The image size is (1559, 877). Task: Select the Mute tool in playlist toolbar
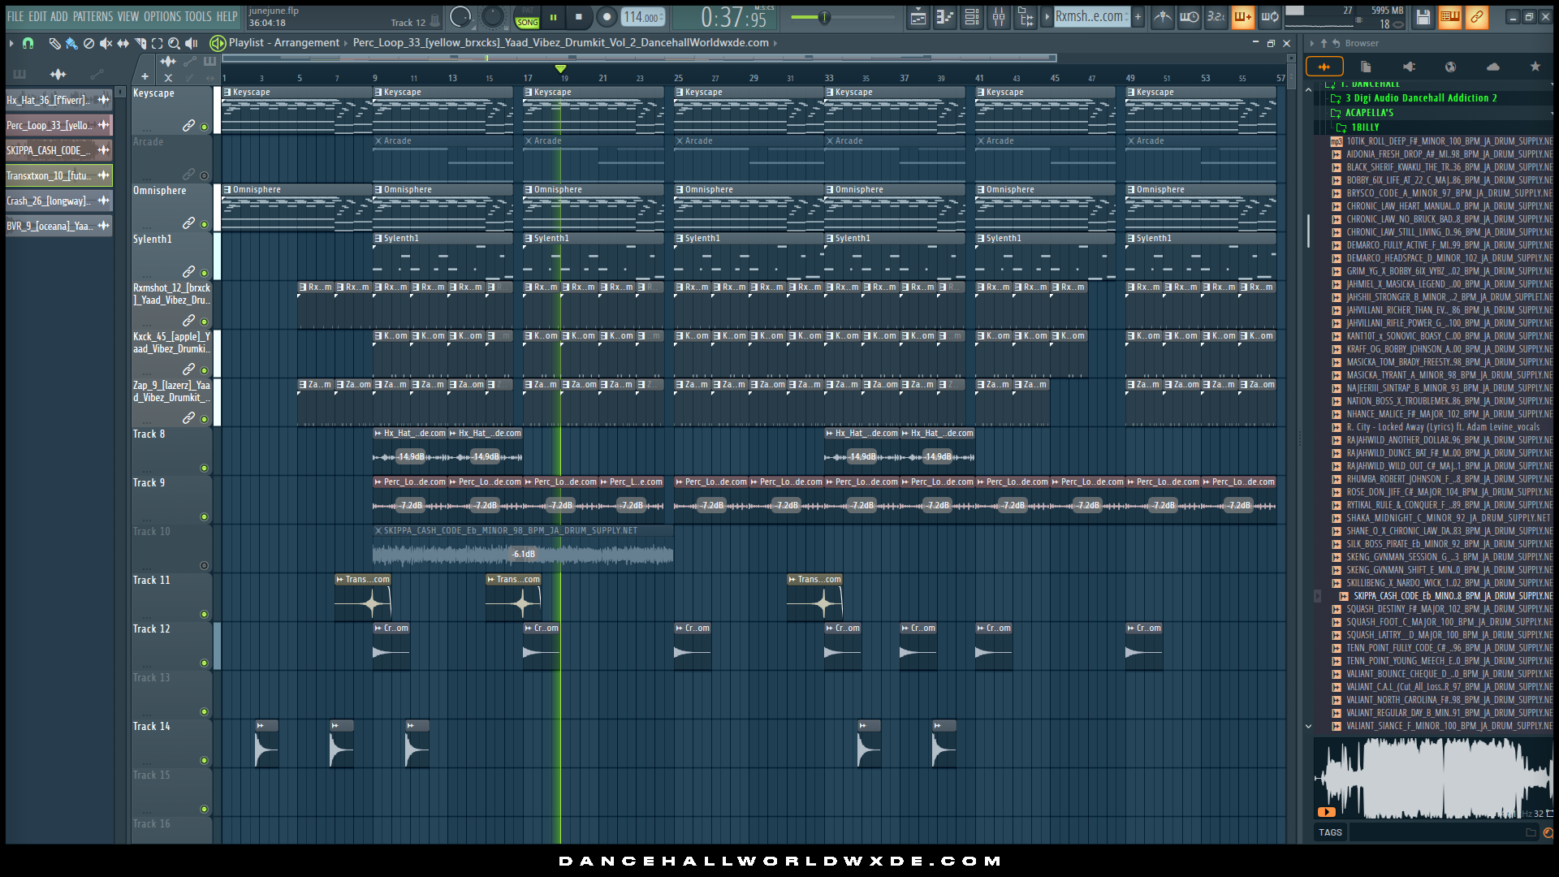click(x=106, y=43)
